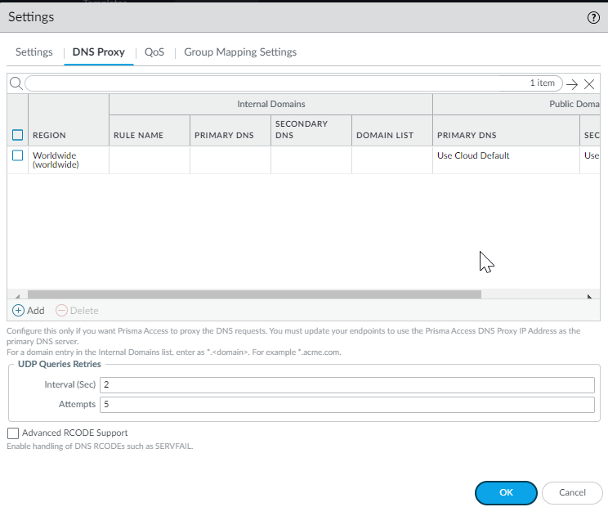Enable Advanced RCODE Support checkbox
The image size is (608, 516).
click(x=13, y=433)
